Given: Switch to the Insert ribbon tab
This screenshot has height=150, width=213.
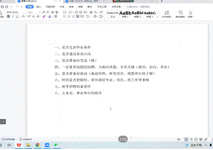Looking at the screenshot, I should (x=39, y=7).
